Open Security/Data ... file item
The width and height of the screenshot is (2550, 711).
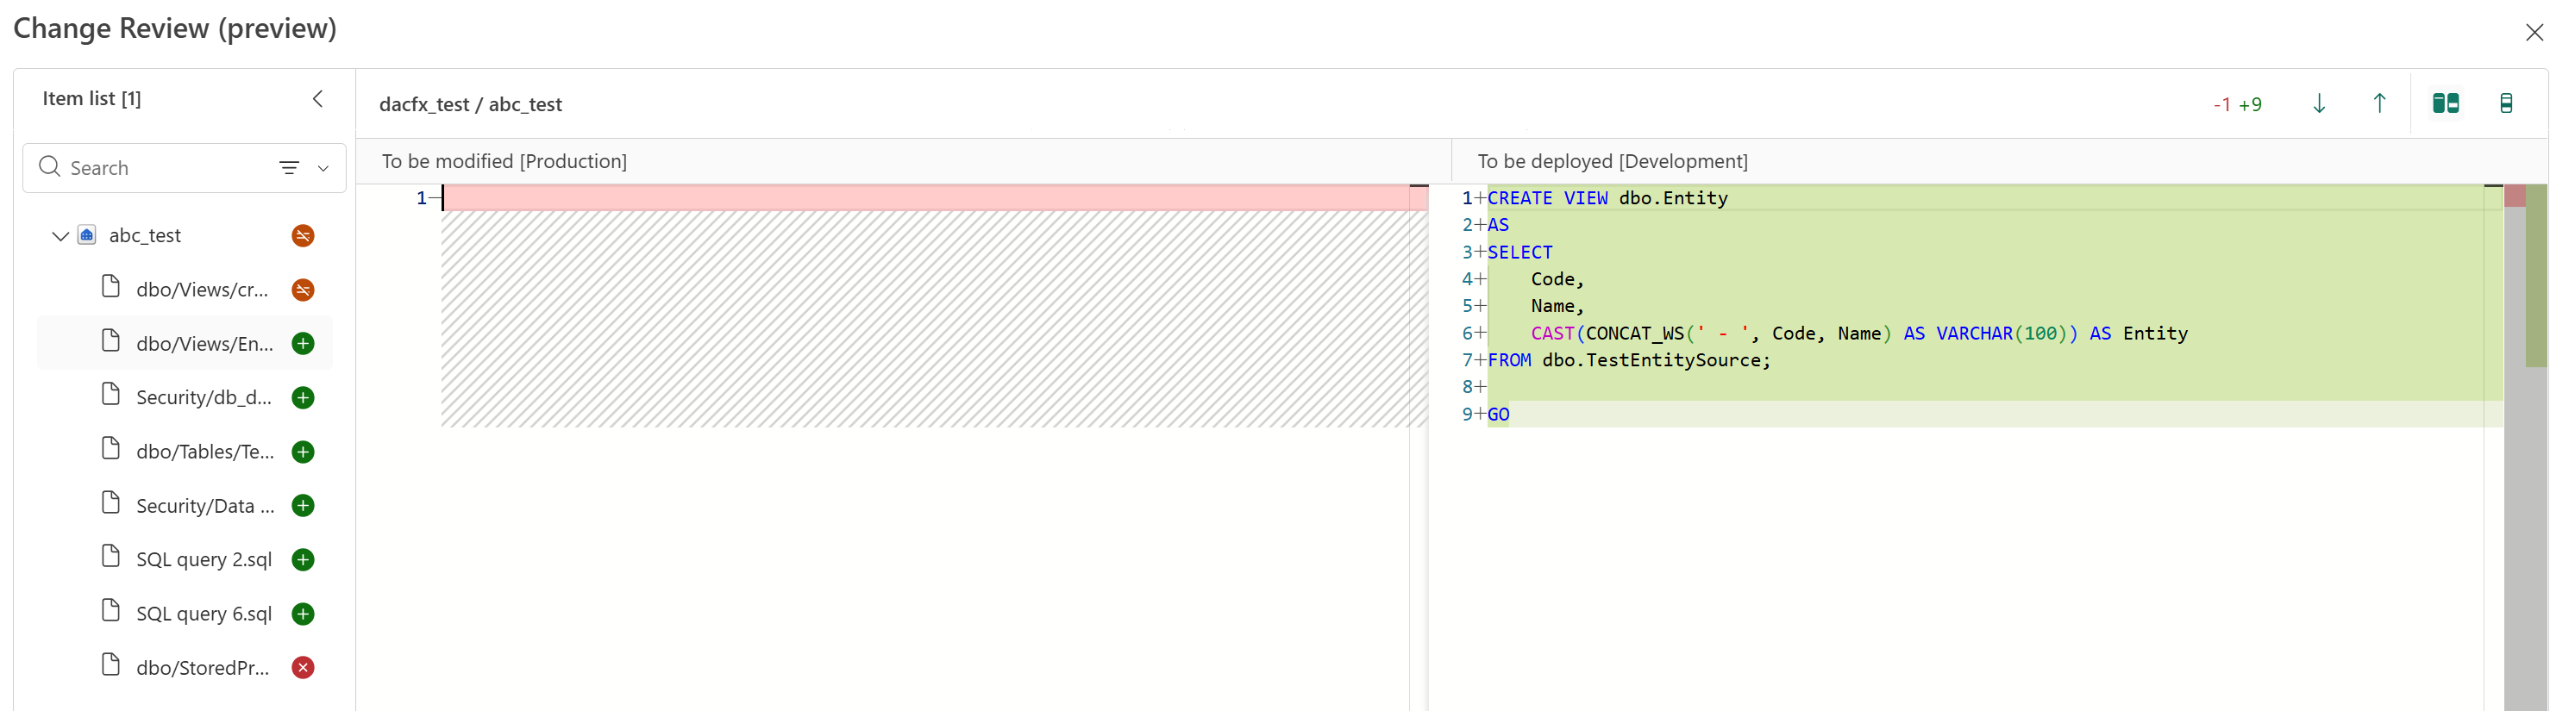205,505
